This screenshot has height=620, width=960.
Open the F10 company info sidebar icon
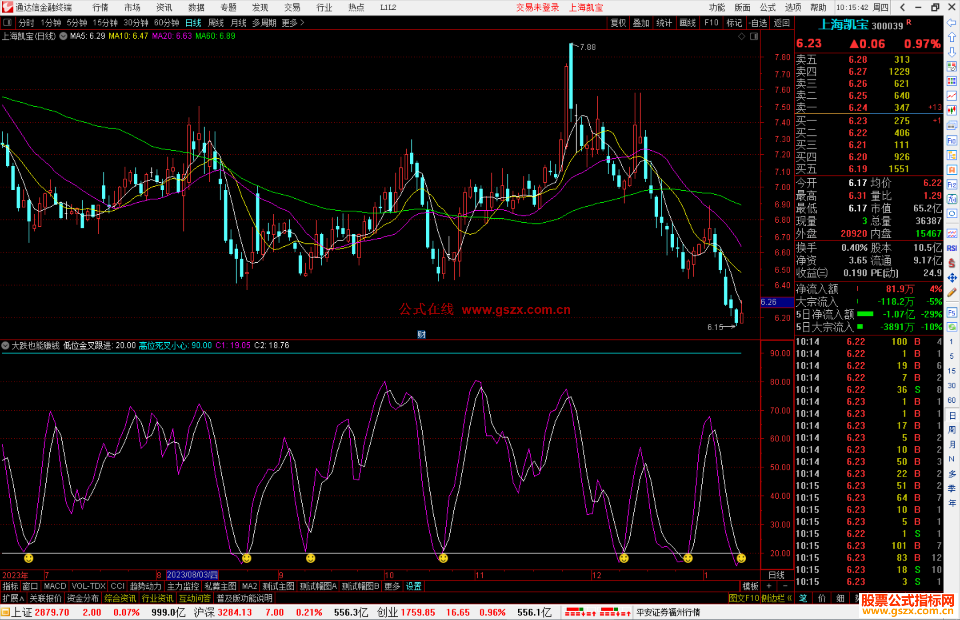tap(952, 141)
